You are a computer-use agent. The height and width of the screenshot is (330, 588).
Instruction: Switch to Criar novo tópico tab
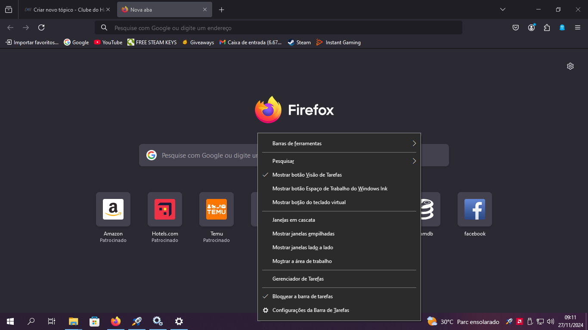67,9
